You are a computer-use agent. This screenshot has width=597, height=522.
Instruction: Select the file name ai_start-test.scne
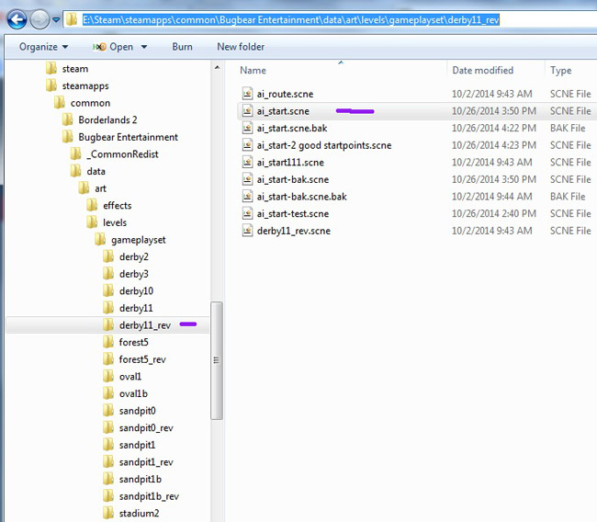pos(292,214)
